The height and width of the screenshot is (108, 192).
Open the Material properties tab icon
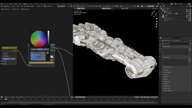[x=160, y=75]
